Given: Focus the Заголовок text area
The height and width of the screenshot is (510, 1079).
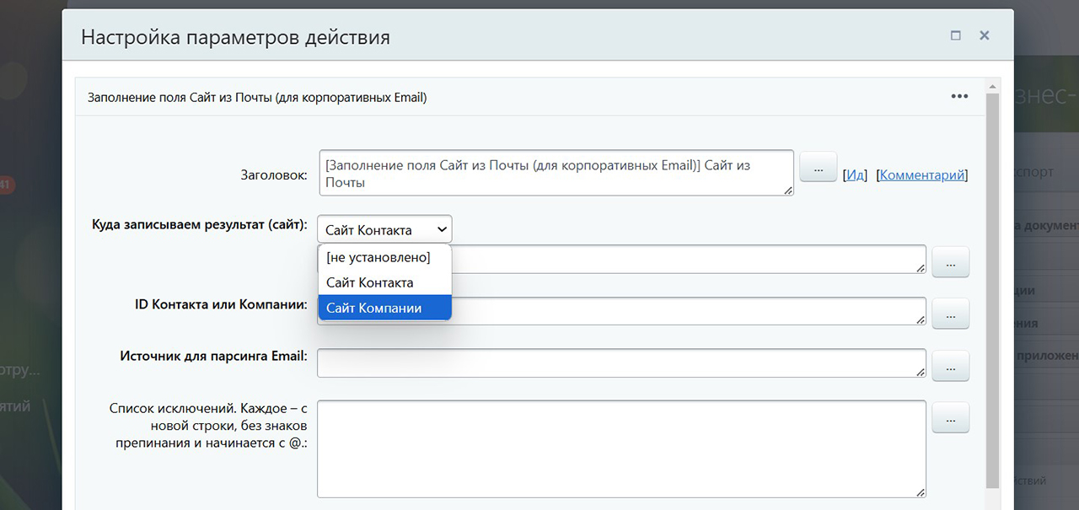Looking at the screenshot, I should [x=556, y=173].
